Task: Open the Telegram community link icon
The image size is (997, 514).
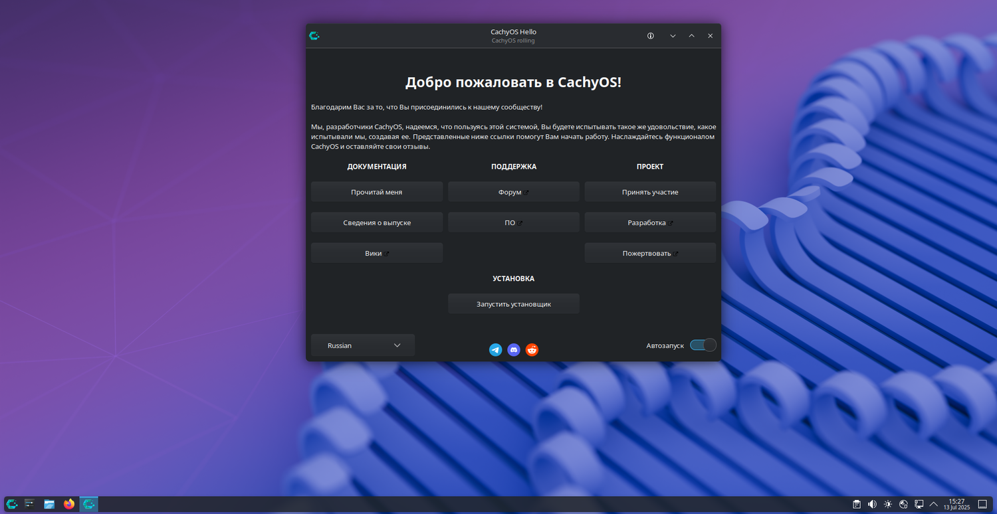Action: click(495, 350)
